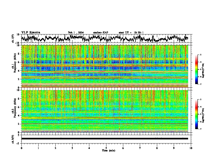
Task: Click the ch.1 spectrogram color scale bar
Action: [196, 69]
